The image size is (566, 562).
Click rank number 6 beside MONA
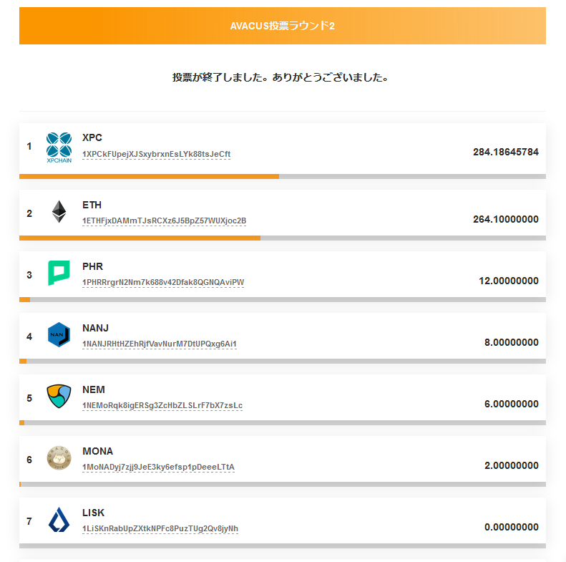(29, 460)
